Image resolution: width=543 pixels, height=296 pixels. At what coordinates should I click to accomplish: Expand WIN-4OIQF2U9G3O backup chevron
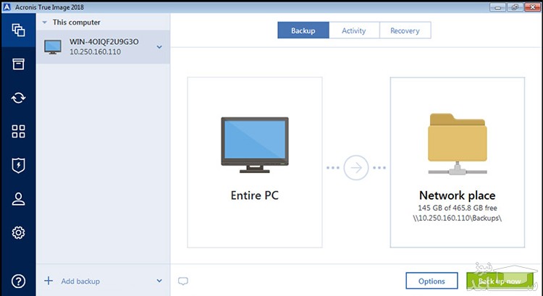[159, 48]
